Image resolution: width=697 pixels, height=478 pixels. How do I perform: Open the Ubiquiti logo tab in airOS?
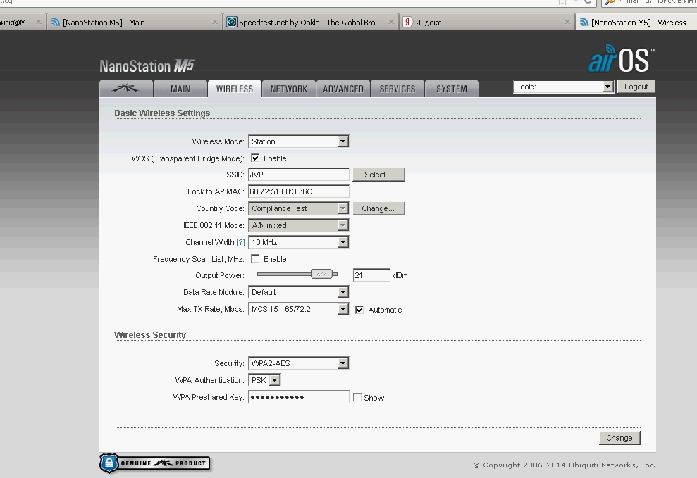[126, 88]
